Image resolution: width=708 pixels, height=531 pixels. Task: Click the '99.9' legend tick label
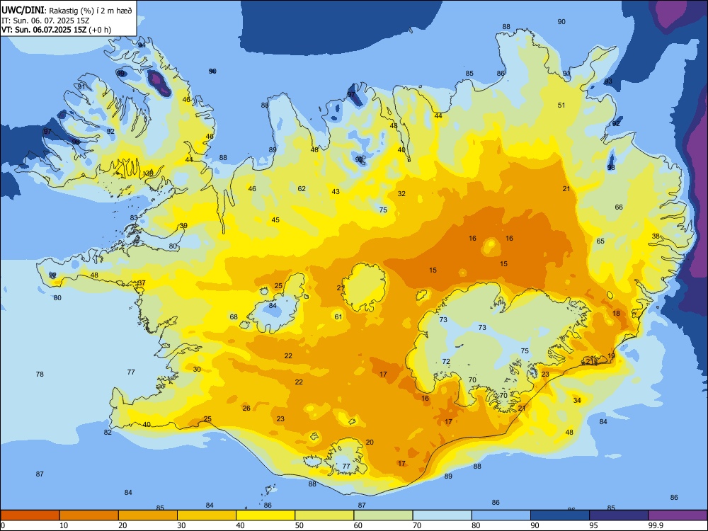coord(656,525)
